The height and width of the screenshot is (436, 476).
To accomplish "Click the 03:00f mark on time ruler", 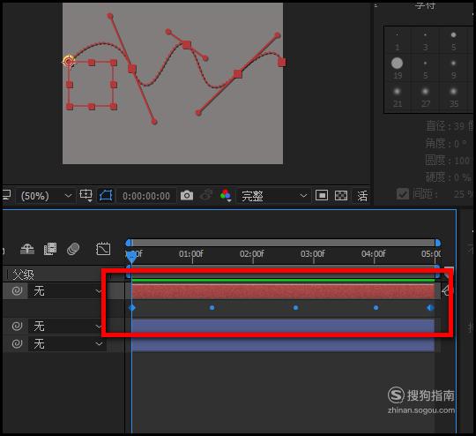I will click(313, 254).
